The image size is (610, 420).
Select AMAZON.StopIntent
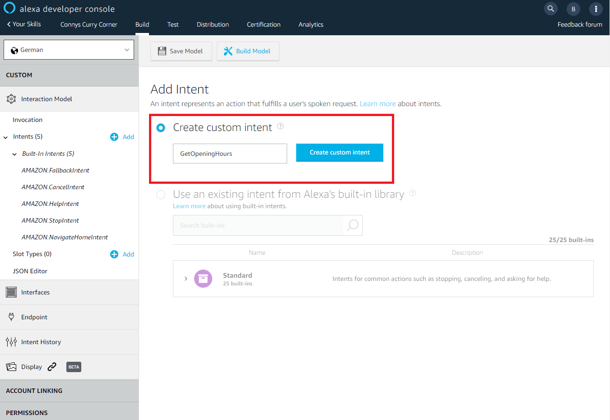click(50, 220)
